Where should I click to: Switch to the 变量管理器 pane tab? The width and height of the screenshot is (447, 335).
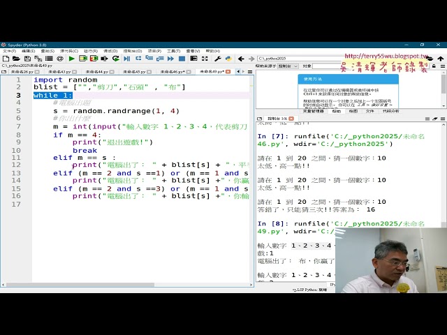pos(314,111)
